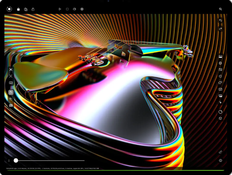The width and height of the screenshot is (232, 175).
Task: Click the sparkle effects icon on right sidebar
Action: pyautogui.click(x=220, y=102)
